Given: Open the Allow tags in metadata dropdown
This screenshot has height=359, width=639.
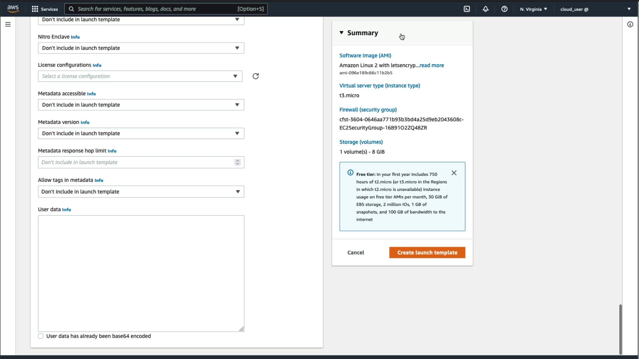Looking at the screenshot, I should (141, 191).
